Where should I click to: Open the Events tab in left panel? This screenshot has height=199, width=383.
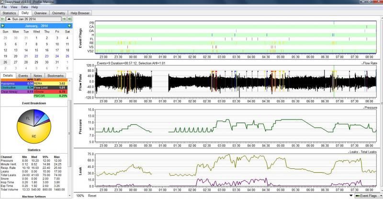[x=23, y=76]
